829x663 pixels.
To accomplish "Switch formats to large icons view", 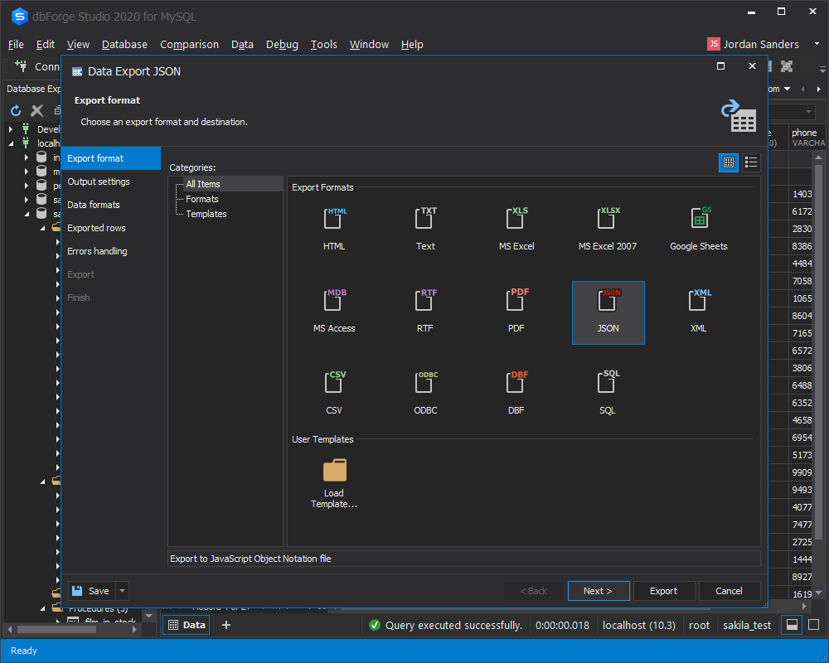I will click(x=729, y=162).
